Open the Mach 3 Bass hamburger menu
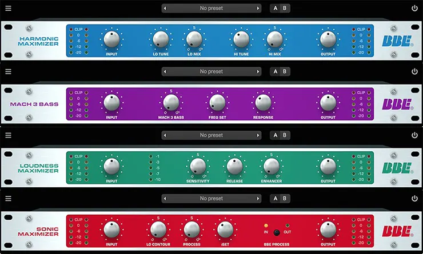Image resolution: width=423 pixels, height=254 pixels. click(x=8, y=72)
